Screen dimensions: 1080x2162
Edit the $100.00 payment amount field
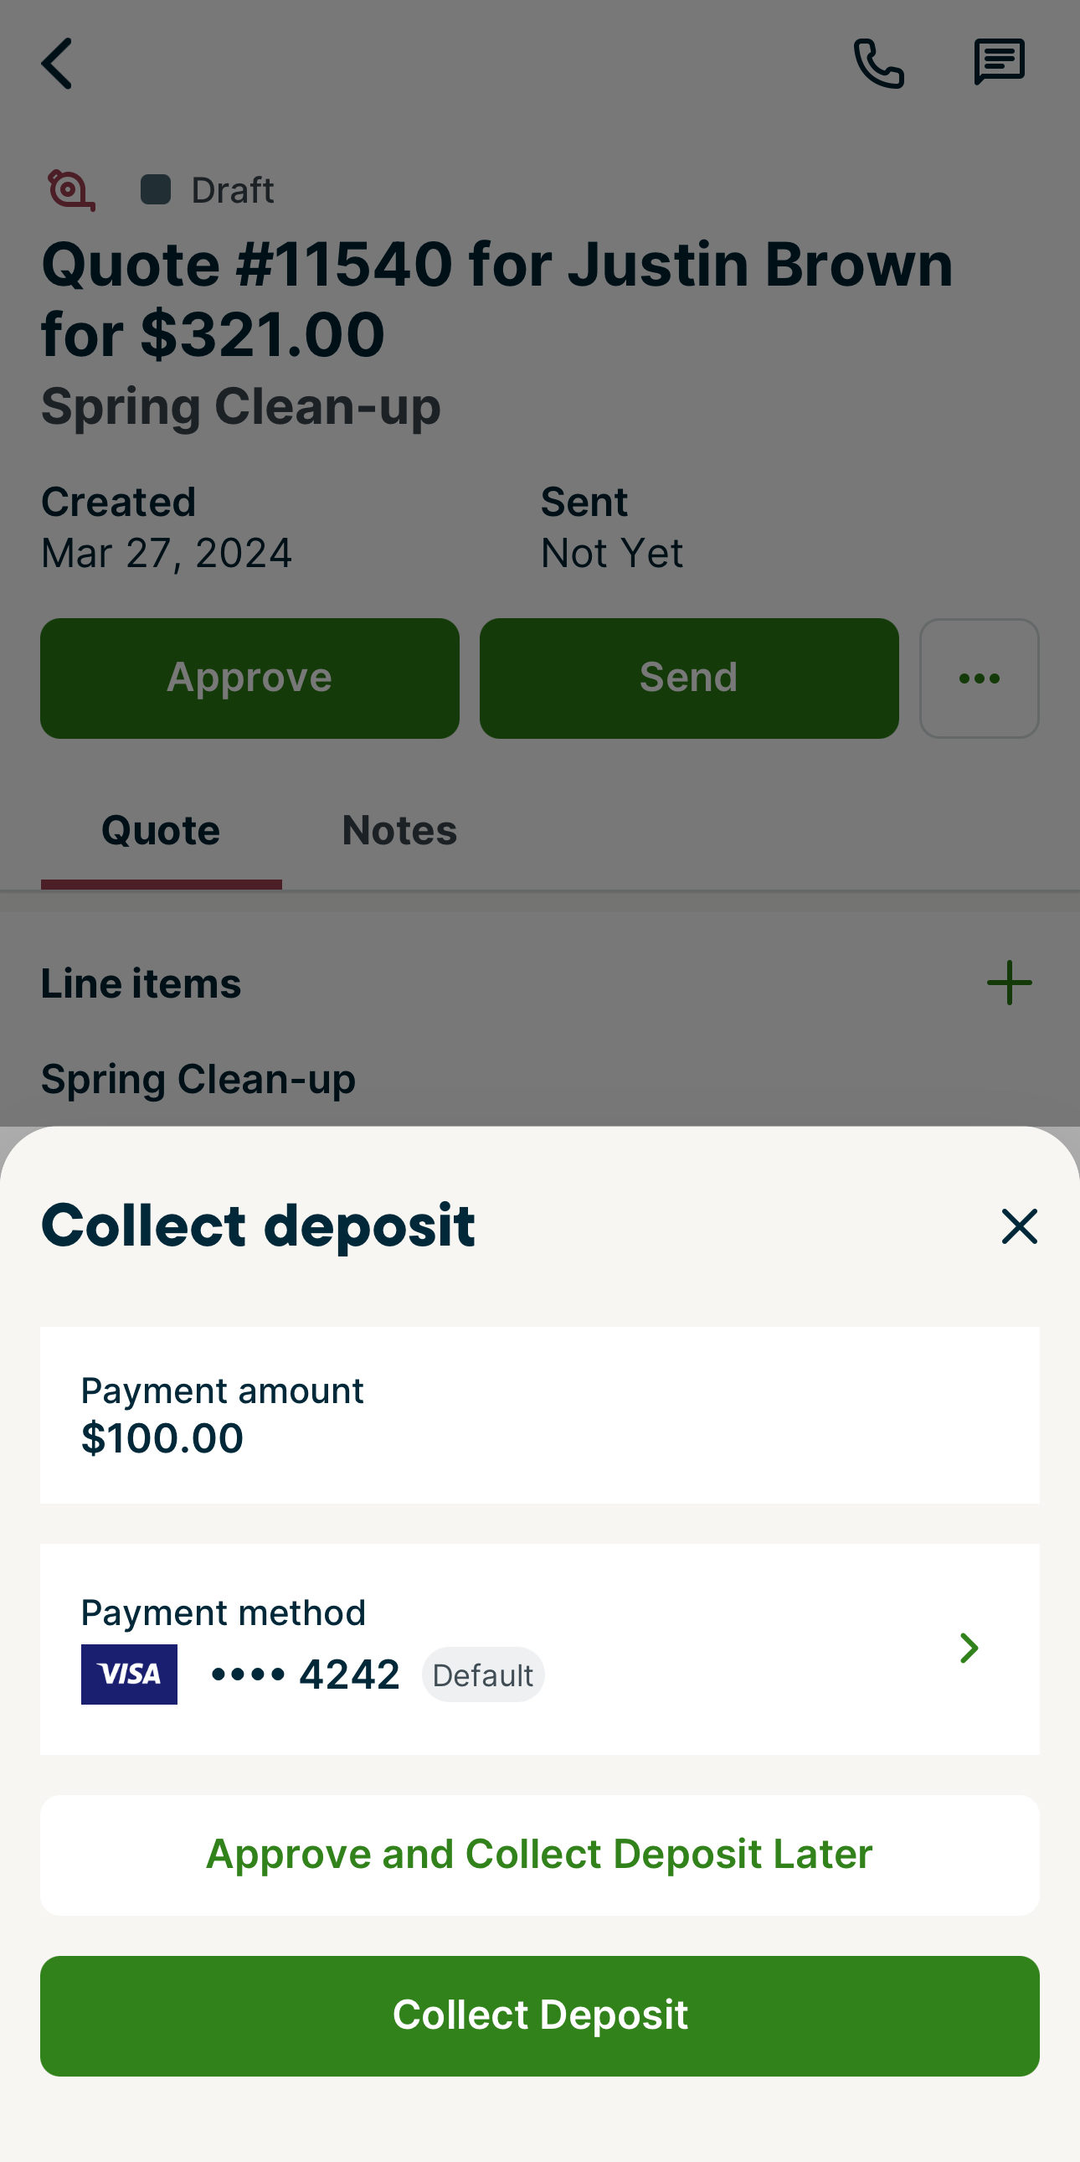540,1415
